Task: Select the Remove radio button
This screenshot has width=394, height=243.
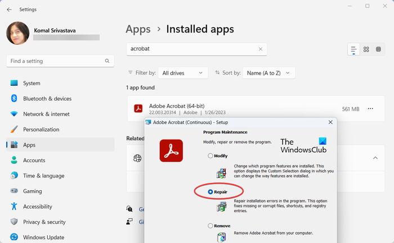Action: coord(211,226)
